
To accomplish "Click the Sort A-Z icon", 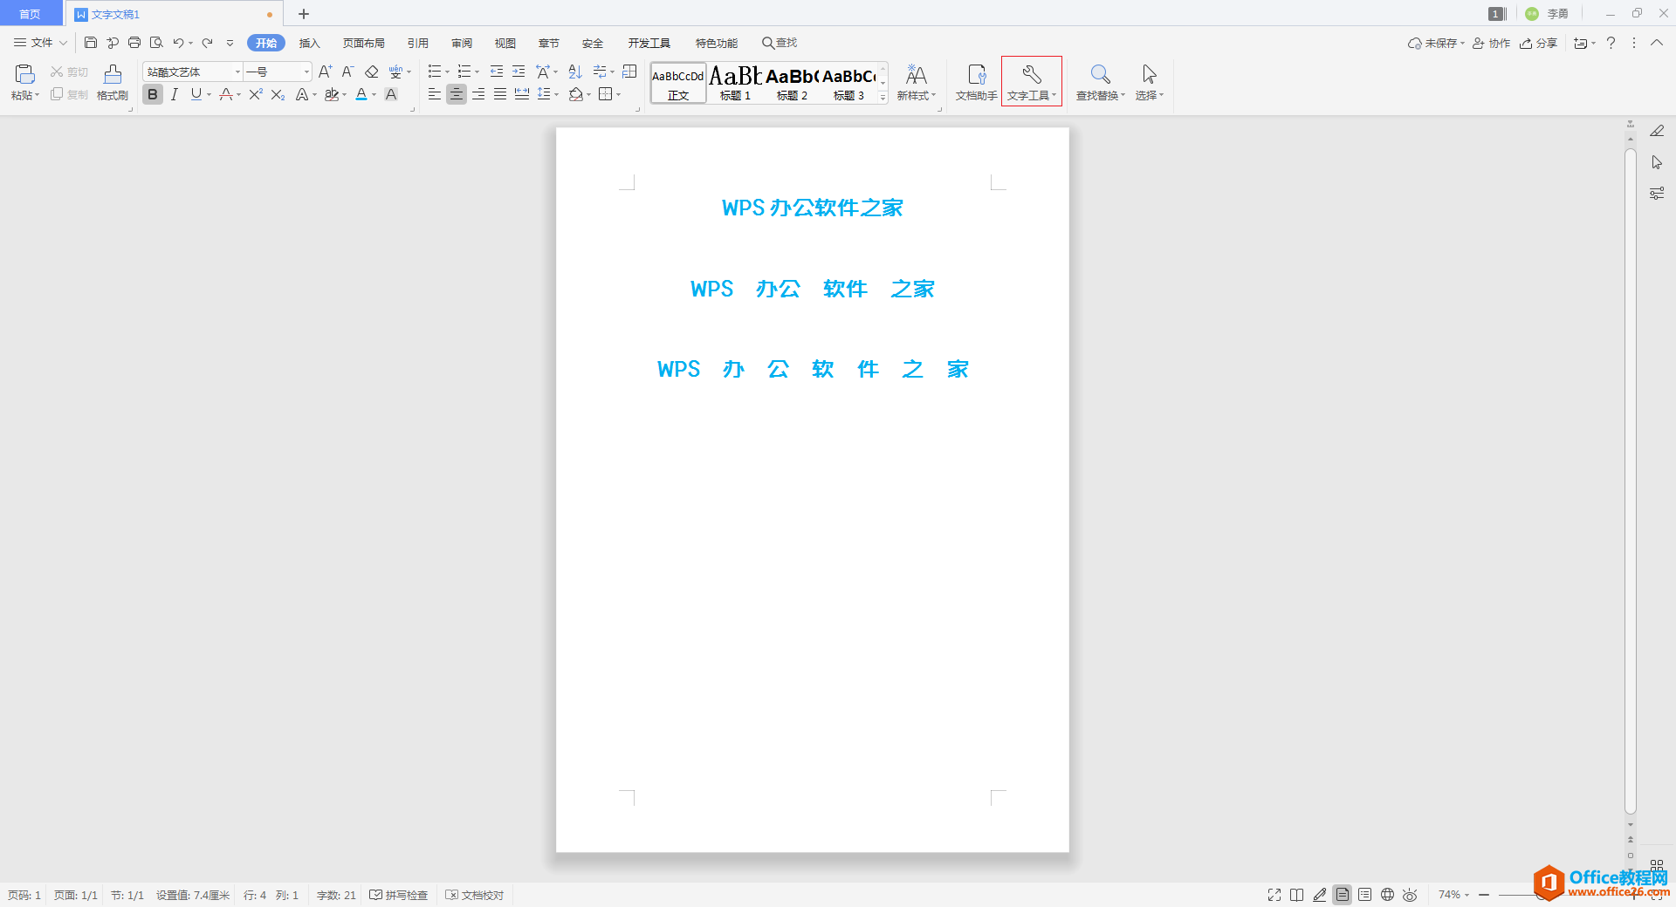I will coord(574,72).
